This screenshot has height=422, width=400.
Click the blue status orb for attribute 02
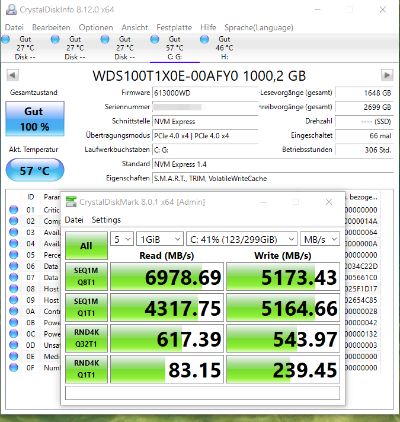(x=14, y=221)
